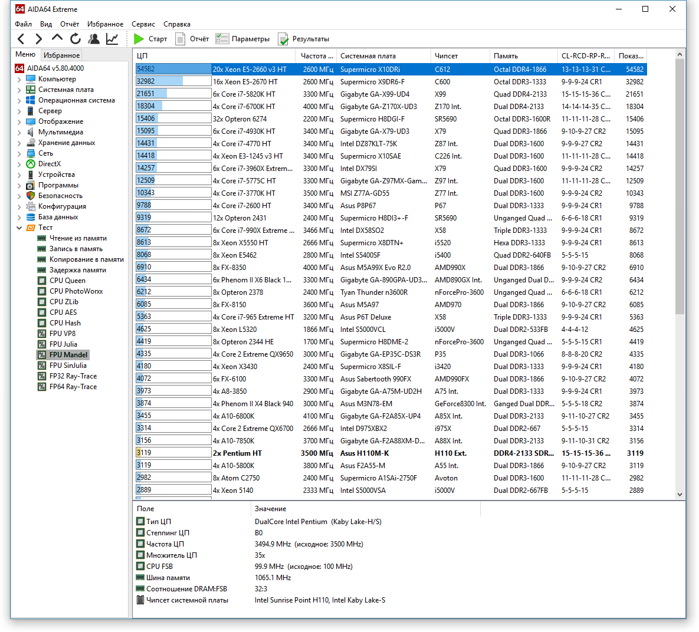Go up one level with the Up arrow
The width and height of the screenshot is (699, 632).
pyautogui.click(x=57, y=38)
